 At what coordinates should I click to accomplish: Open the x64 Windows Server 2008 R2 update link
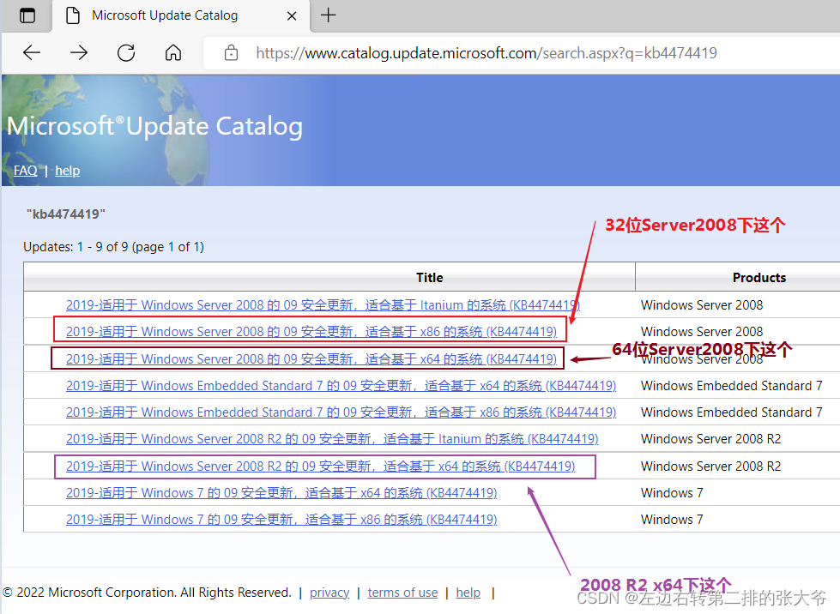pos(319,466)
